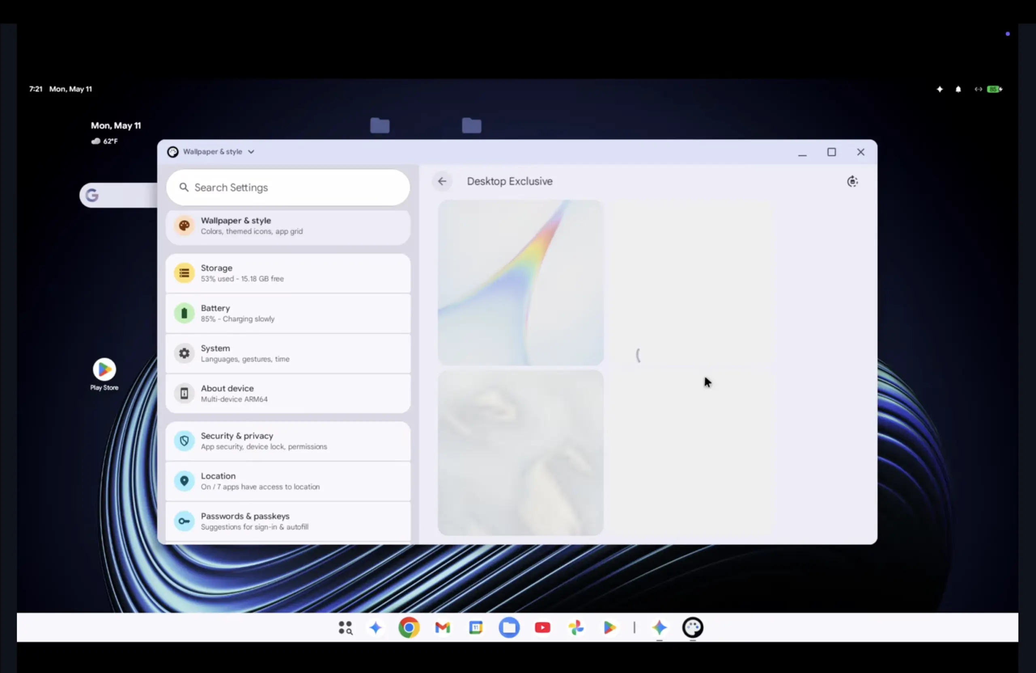Screen dimensions: 1036x673
Task: Click the sparkle icon in the status bar
Action: coord(939,89)
